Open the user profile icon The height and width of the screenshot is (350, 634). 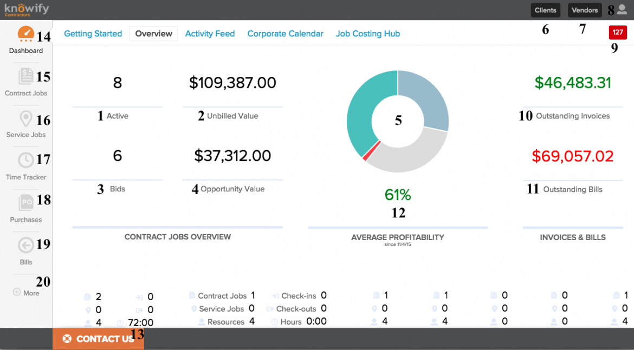coord(621,9)
